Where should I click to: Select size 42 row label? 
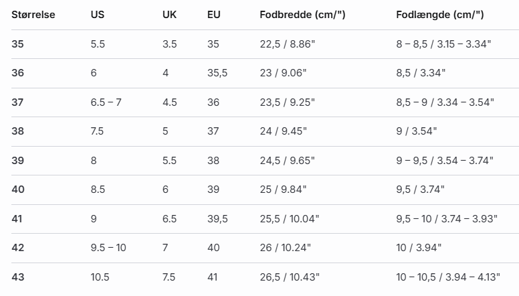(18, 248)
